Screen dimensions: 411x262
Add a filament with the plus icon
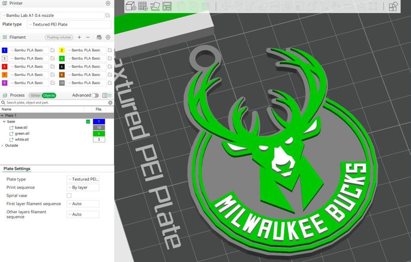tap(80, 37)
